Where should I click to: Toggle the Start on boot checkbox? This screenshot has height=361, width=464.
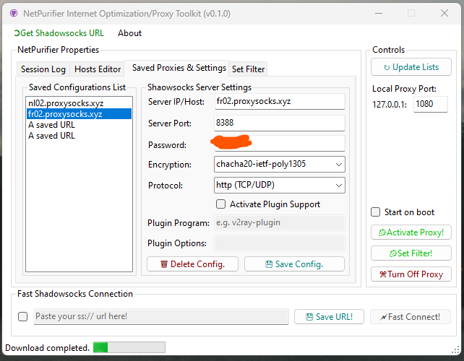point(376,212)
